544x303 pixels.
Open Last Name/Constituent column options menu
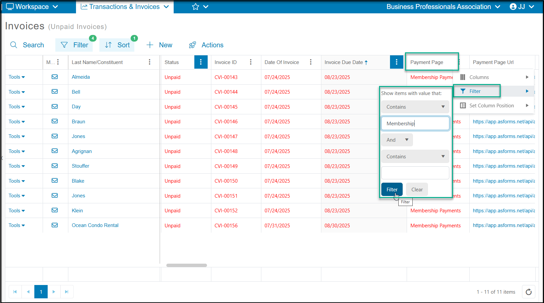coord(149,62)
